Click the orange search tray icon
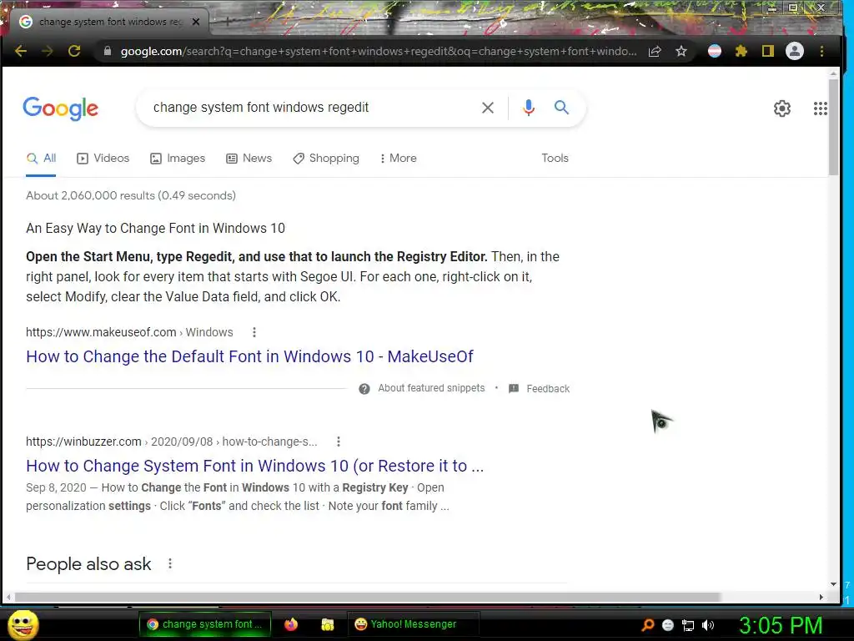854x641 pixels. [647, 625]
